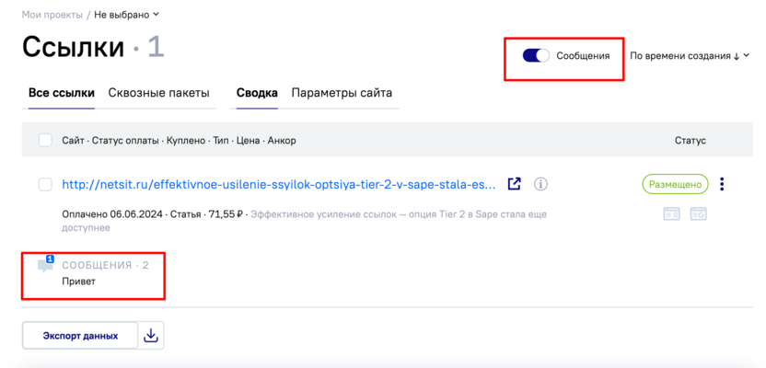The height and width of the screenshot is (368, 766).
Task: Click the Размещено status badge
Action: click(675, 184)
